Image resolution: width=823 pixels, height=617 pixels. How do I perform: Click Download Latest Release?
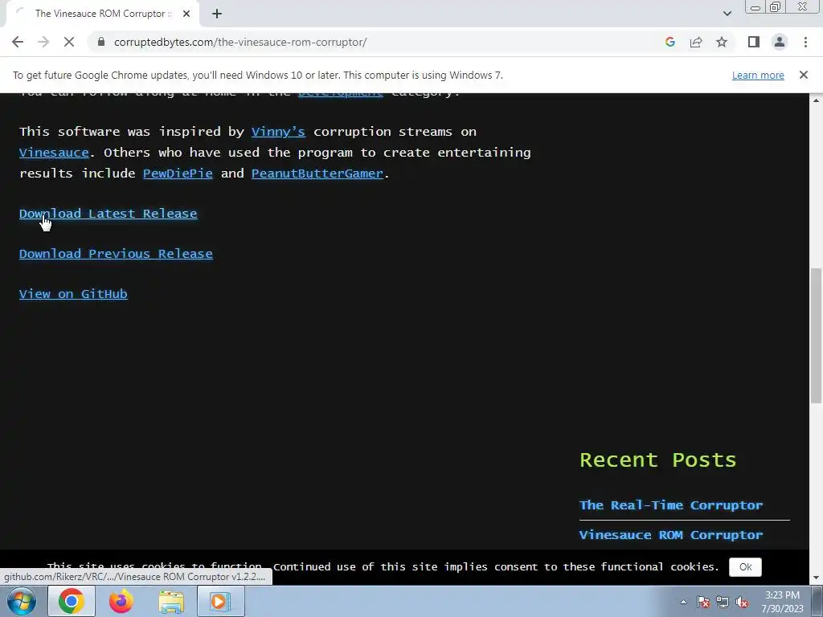109,214
